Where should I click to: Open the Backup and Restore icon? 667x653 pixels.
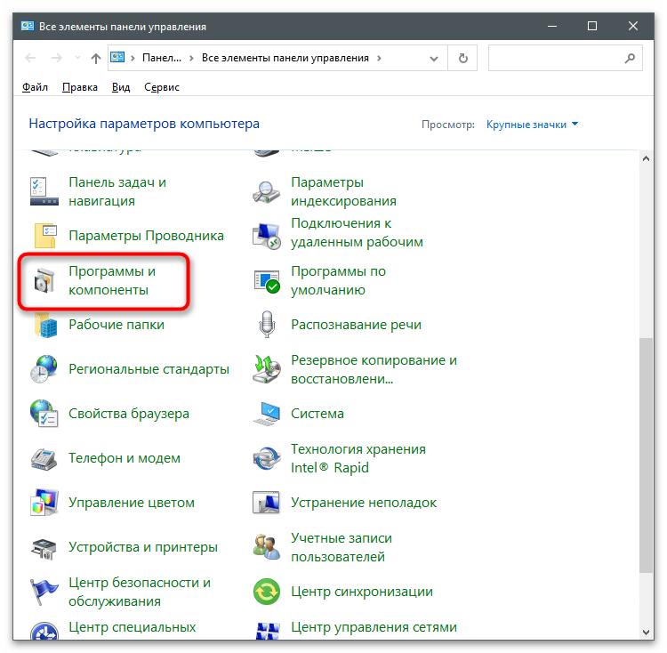pyautogui.click(x=266, y=369)
